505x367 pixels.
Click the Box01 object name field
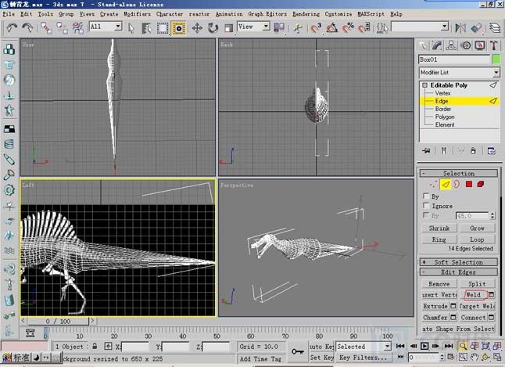pyautogui.click(x=454, y=59)
